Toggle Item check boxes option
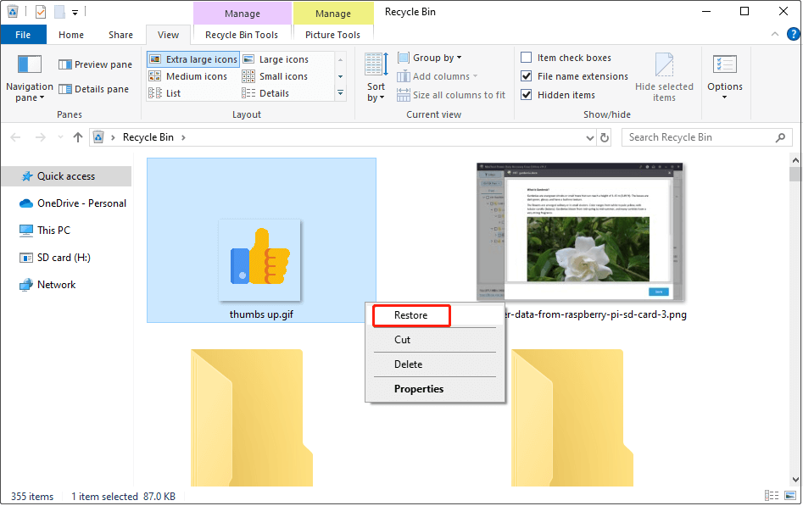Image resolution: width=803 pixels, height=506 pixels. coord(566,58)
